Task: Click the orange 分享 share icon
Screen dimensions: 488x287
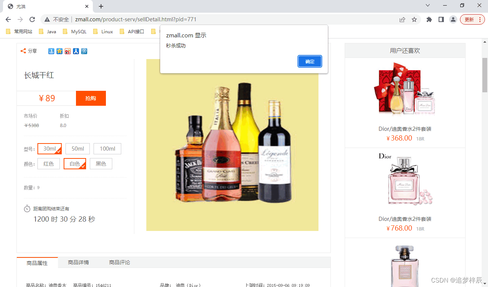Action: (23, 51)
